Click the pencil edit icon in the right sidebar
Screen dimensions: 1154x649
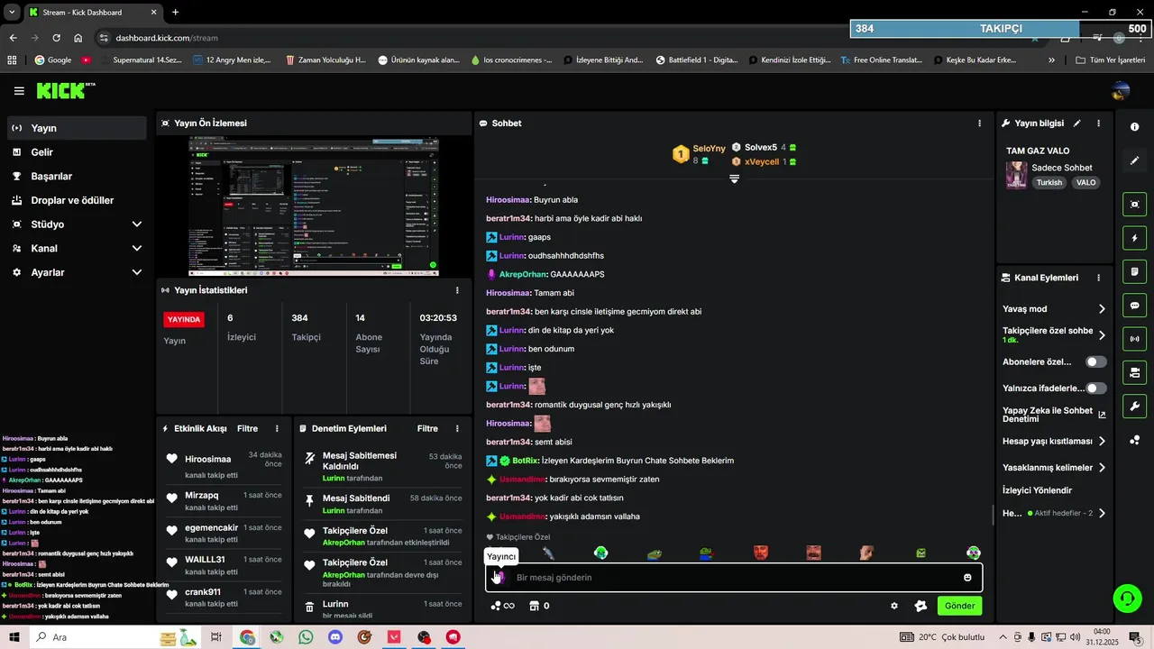tap(1134, 160)
